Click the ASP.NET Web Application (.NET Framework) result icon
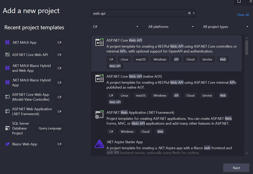253x174 pixels. [99, 114]
